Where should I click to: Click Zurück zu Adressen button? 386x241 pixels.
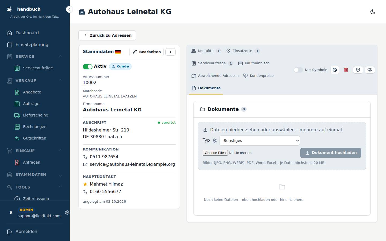coord(107,35)
